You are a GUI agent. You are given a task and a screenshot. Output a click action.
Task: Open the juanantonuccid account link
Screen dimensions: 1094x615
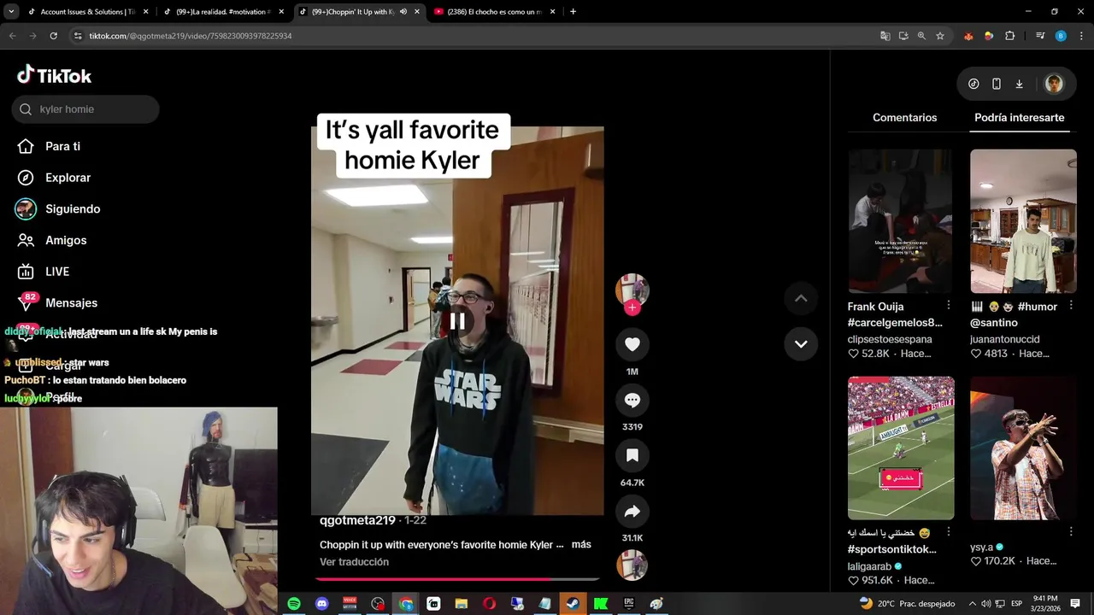click(x=1005, y=339)
